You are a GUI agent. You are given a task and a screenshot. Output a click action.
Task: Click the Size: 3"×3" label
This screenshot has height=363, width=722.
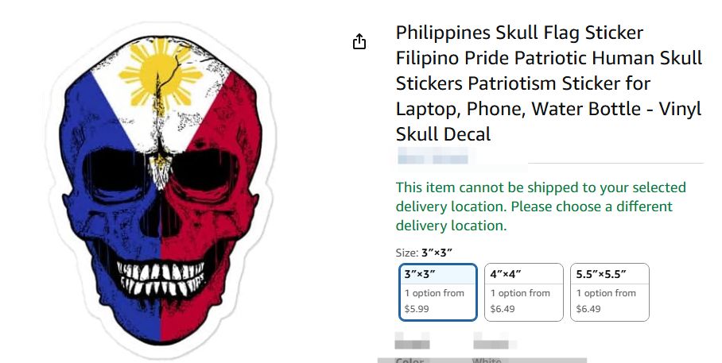(x=424, y=253)
